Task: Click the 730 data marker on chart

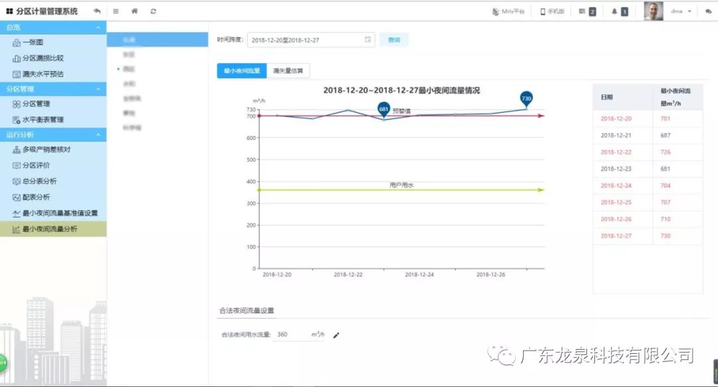Action: click(527, 99)
